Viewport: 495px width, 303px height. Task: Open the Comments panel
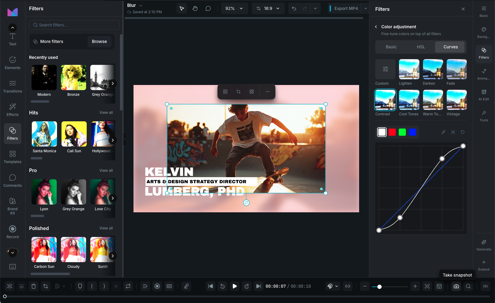point(13,181)
